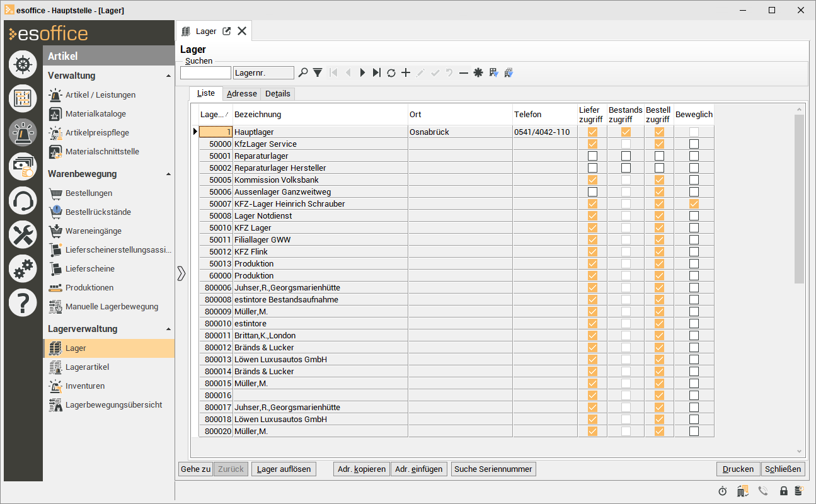Open Manuelle Lagerbewegung menu item
Image resolution: width=816 pixels, height=504 pixels.
click(112, 307)
